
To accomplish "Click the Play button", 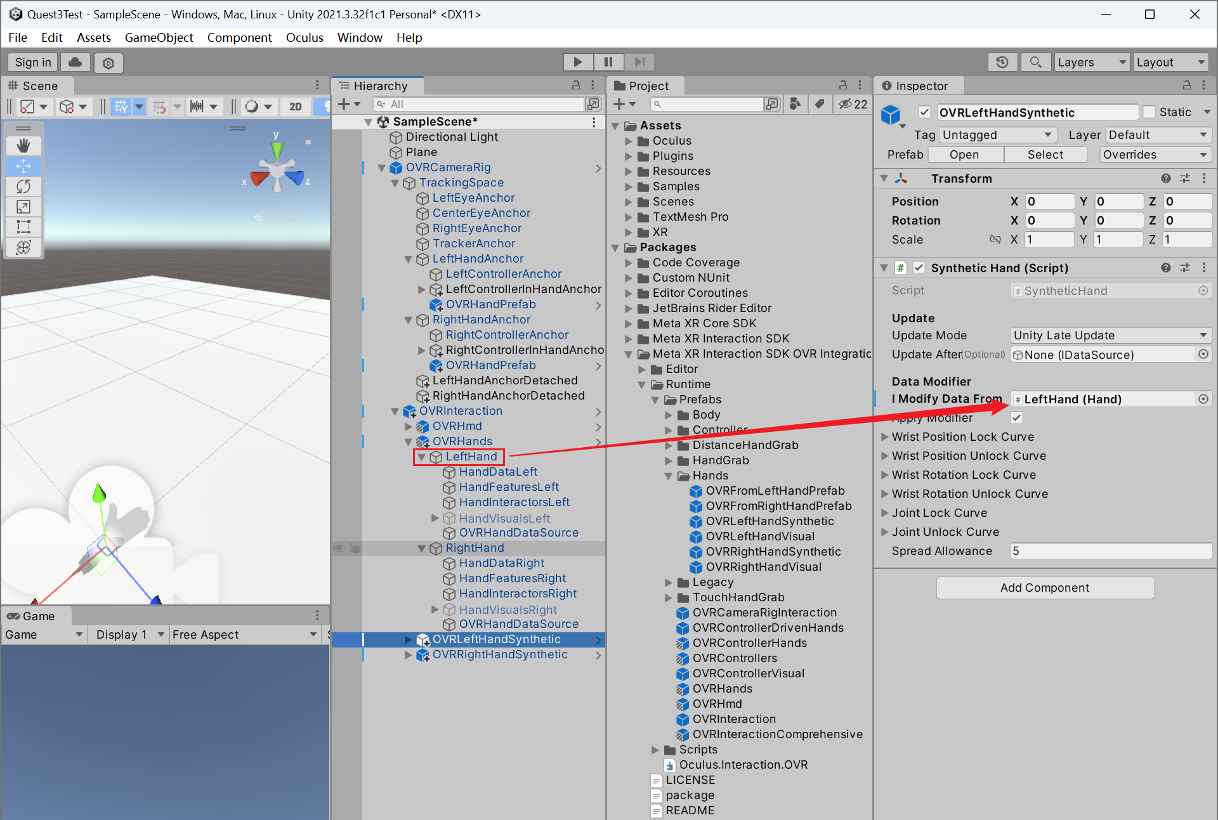I will [577, 62].
